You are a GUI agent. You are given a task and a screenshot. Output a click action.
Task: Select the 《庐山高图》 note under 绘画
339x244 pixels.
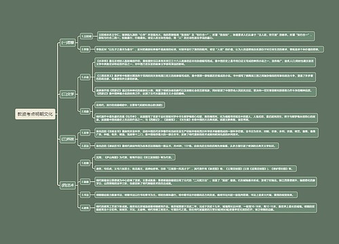135,157
